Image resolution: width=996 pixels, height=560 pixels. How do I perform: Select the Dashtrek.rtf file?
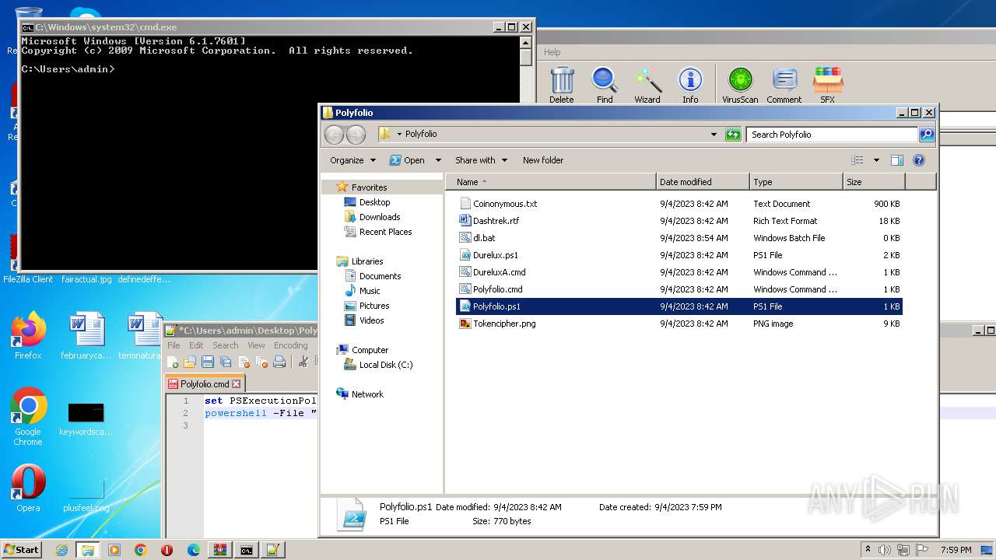679,221
